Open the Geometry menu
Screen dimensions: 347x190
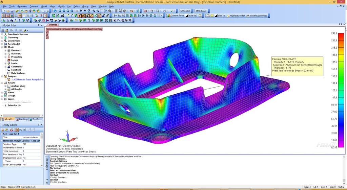[22, 6]
